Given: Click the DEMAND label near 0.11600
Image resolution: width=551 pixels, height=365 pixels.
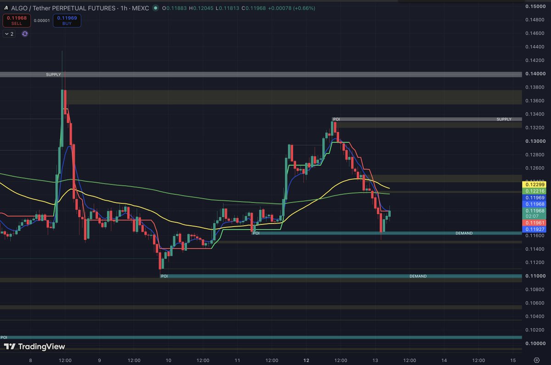Looking at the screenshot, I should [464, 233].
